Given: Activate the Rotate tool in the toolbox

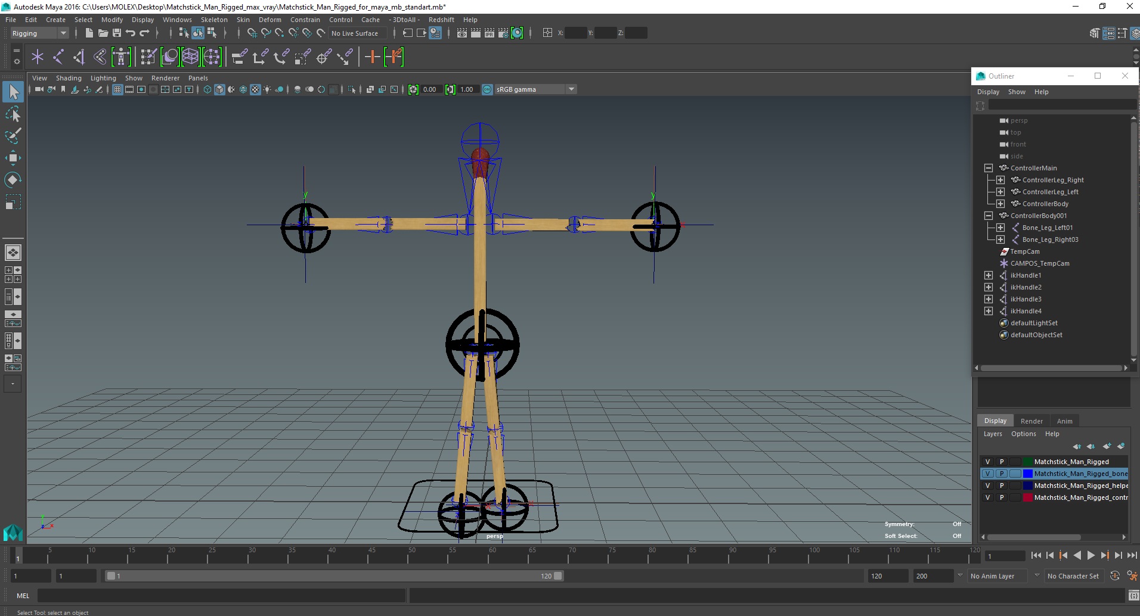Looking at the screenshot, I should [x=13, y=180].
